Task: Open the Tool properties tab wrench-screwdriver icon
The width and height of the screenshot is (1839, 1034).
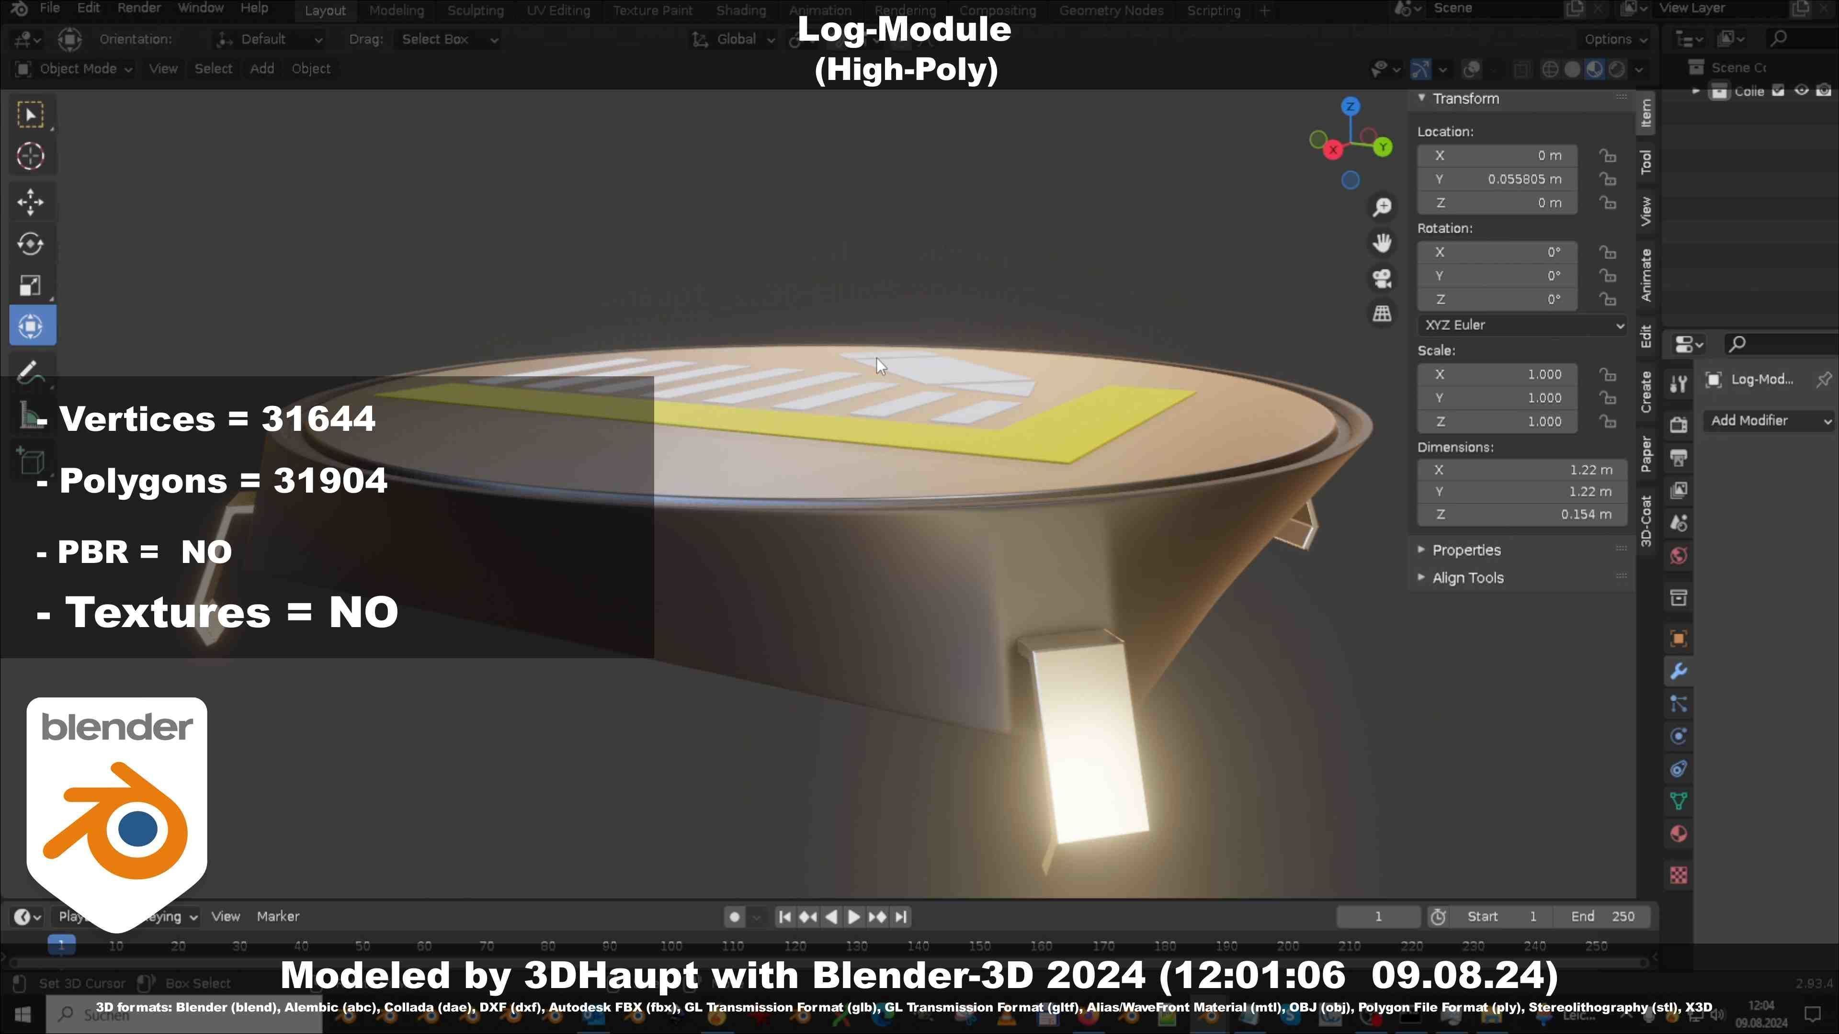Action: point(1679,384)
